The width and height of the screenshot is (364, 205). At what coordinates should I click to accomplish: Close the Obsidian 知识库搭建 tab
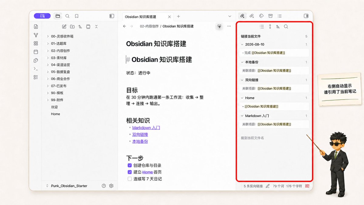tap(169, 17)
